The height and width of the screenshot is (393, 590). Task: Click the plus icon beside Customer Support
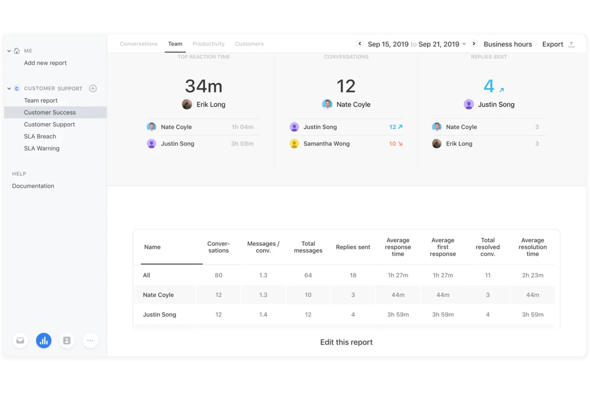[93, 88]
